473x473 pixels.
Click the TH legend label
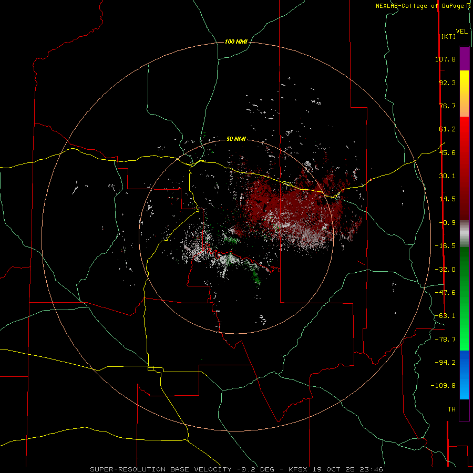point(451,409)
